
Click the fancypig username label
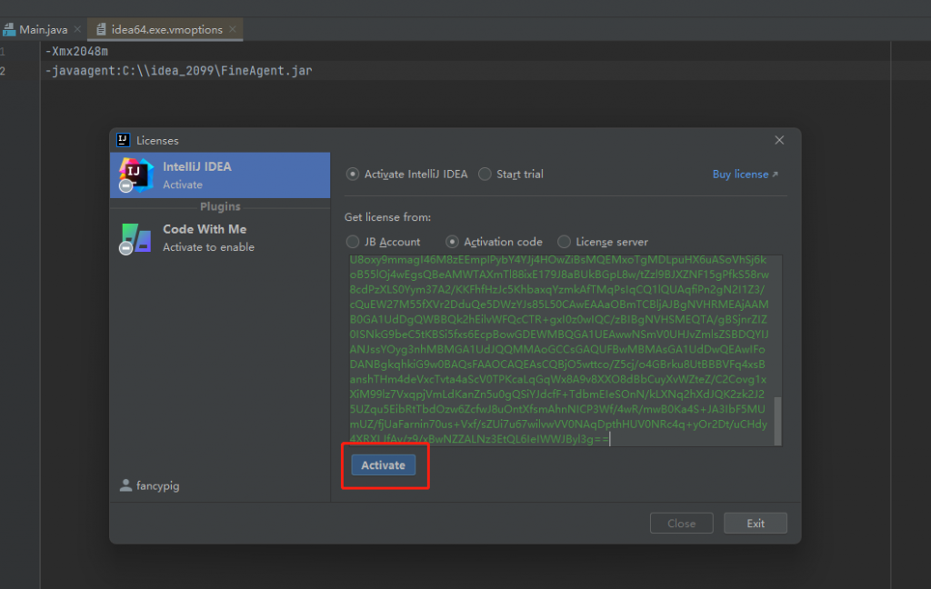click(158, 485)
